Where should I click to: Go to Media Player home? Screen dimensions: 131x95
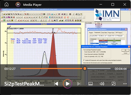[7, 4]
